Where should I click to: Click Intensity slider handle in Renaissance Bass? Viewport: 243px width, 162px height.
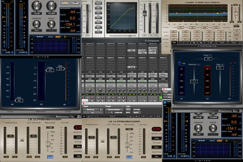194,81
